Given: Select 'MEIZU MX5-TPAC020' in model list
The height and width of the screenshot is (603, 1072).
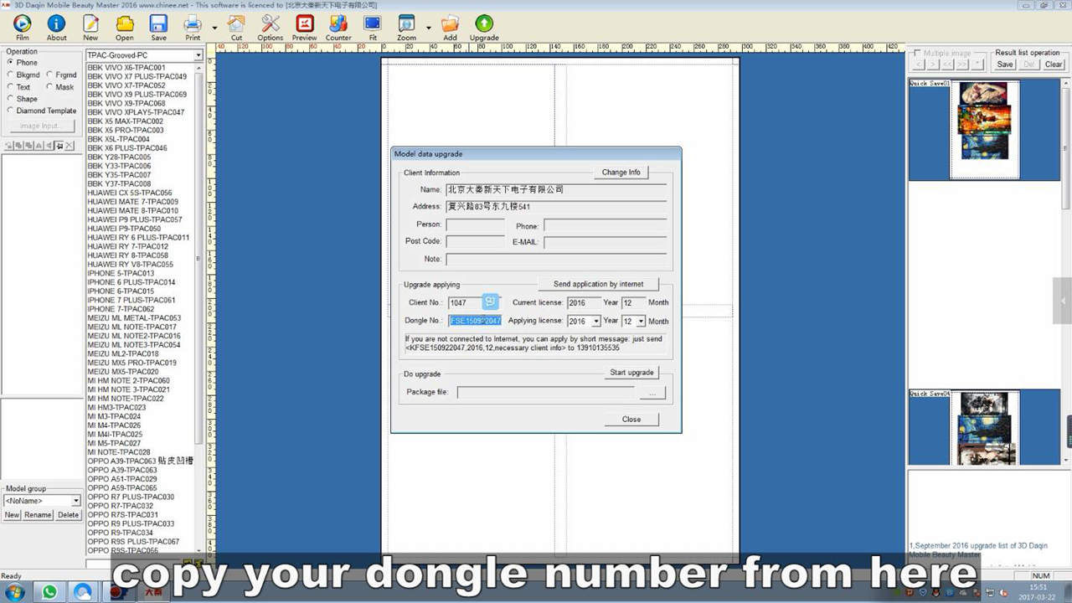Looking at the screenshot, I should point(123,372).
